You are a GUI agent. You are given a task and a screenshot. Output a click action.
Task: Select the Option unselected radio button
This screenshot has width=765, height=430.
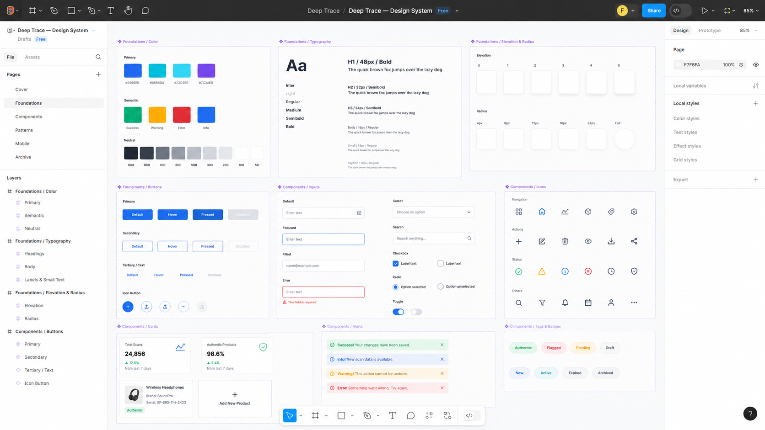[x=441, y=287]
